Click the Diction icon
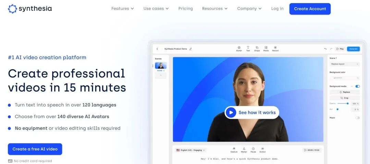This screenshot has width=370, height=164. pyautogui.click(x=262, y=150)
